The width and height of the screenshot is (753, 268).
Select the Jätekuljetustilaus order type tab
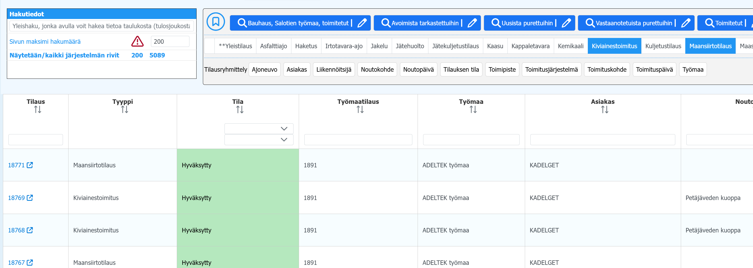pyautogui.click(x=456, y=46)
